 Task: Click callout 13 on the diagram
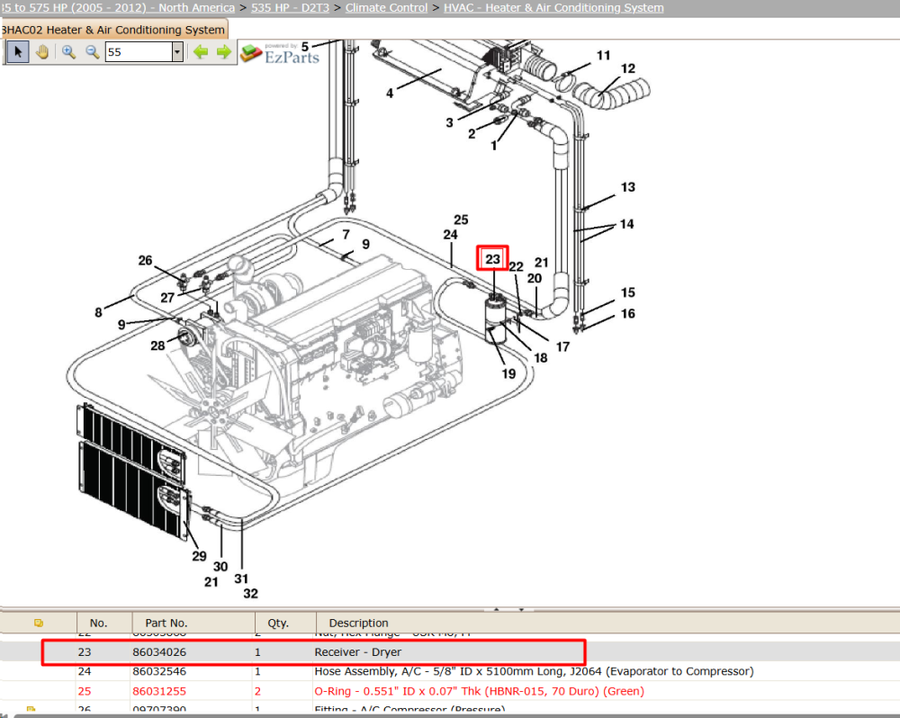pyautogui.click(x=628, y=187)
